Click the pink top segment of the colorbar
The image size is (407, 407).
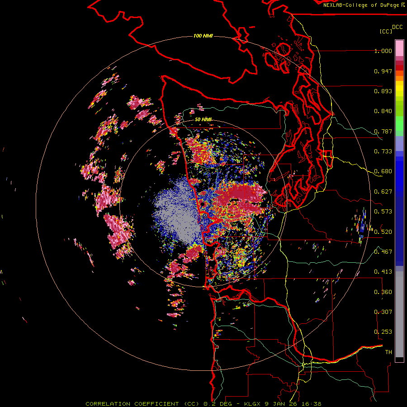399,48
